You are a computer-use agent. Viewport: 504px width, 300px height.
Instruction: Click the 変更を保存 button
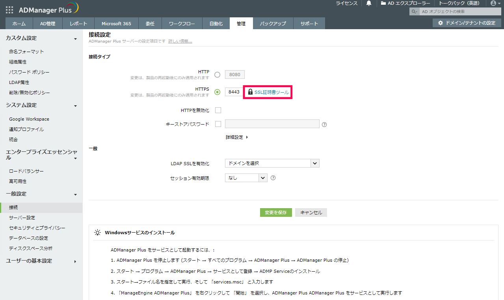pos(276,212)
